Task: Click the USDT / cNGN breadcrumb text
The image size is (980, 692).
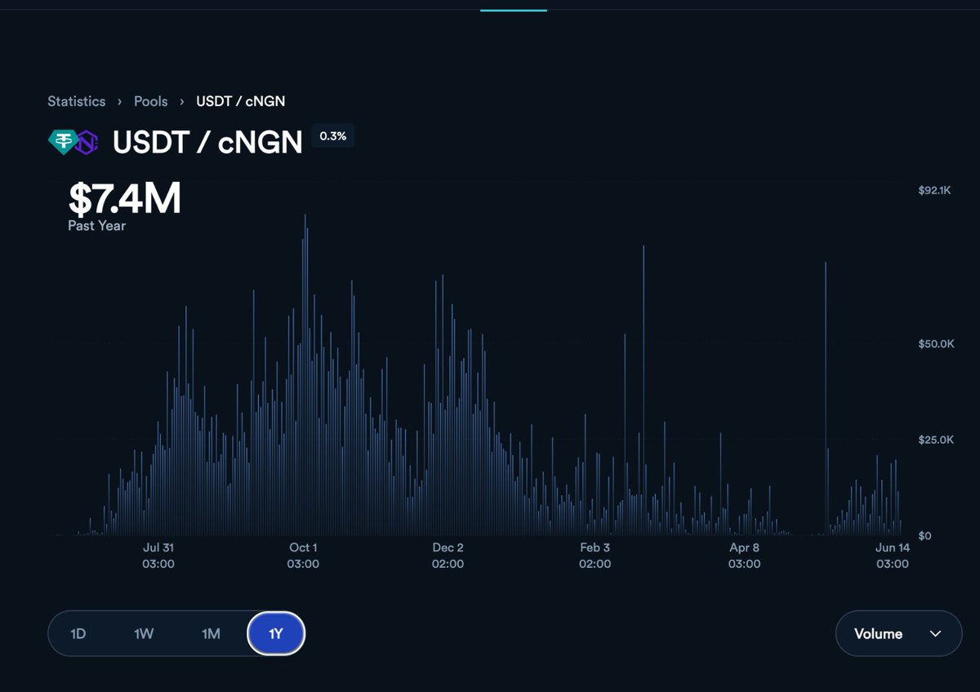Action: (241, 101)
